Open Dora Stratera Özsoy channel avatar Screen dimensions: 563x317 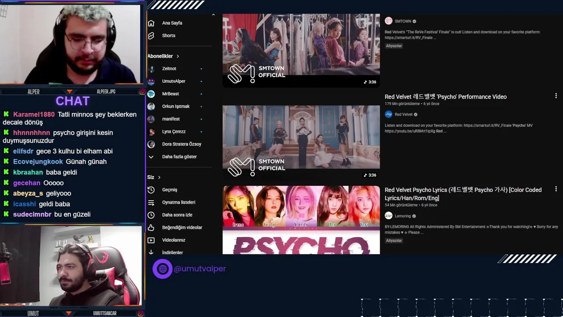pyautogui.click(x=151, y=144)
